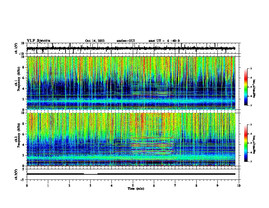This screenshot has height=208, width=269.
Task: Click the ch.2 banded interference near minute 6
Action: tap(153, 146)
